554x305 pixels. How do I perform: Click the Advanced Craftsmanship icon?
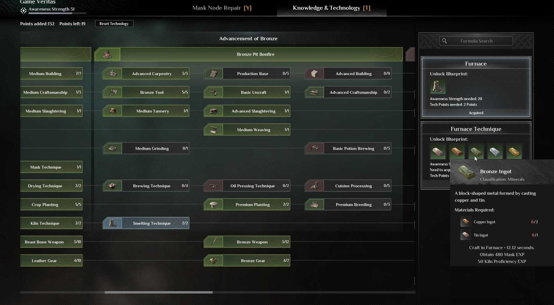tap(315, 92)
